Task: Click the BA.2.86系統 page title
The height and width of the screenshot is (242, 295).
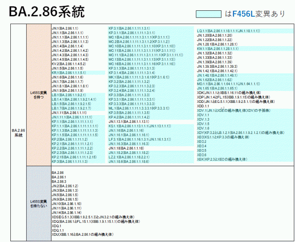Action: (47, 12)
